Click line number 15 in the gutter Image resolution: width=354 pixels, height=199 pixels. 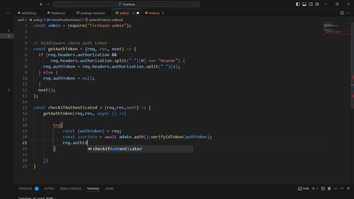24,108
